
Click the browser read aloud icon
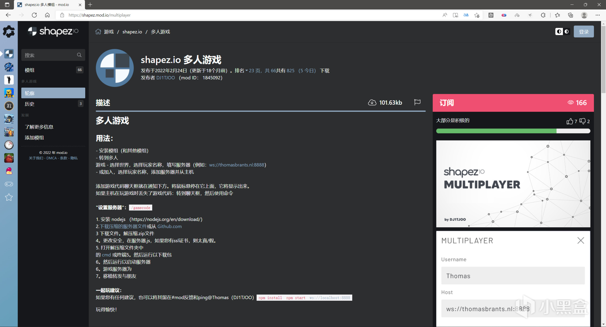(445, 15)
